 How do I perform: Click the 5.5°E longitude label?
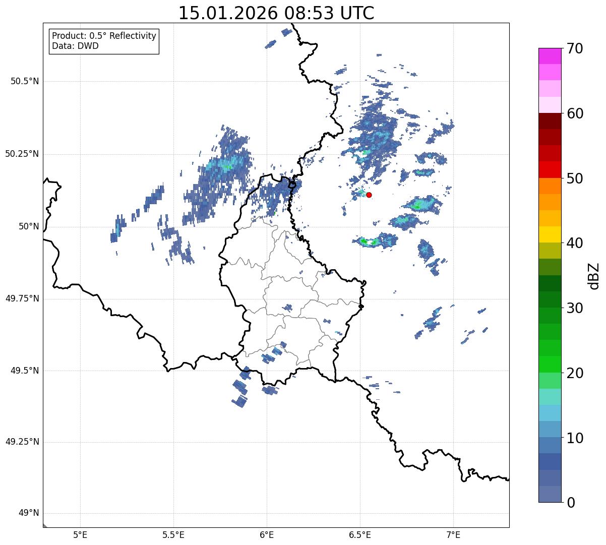[x=173, y=534]
